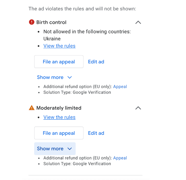Open the Appeal refund link under Birth control

120,87
